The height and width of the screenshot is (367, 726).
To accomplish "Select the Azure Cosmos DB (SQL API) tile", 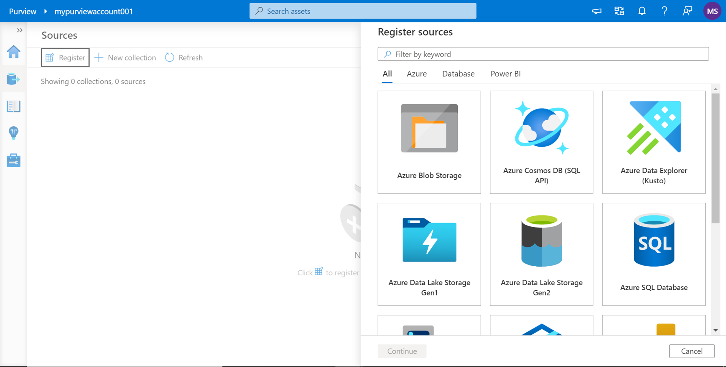I will [542, 142].
